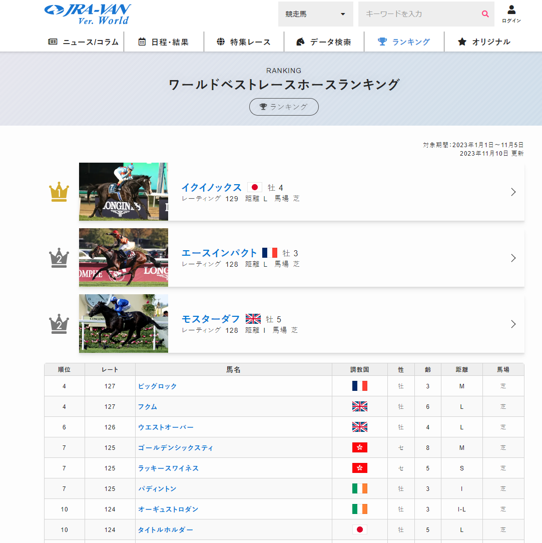Viewport: 542px width, 543px height.
Task: Open the 競走馬 search category dropdown
Action: click(315, 14)
